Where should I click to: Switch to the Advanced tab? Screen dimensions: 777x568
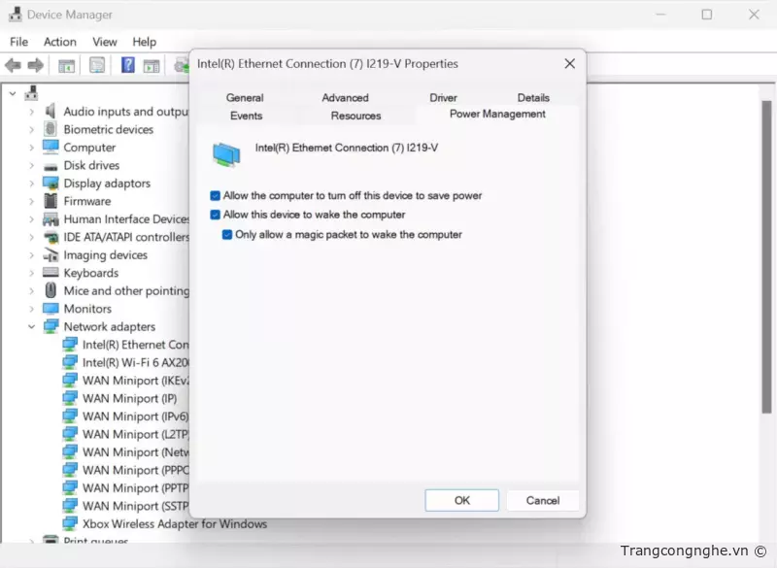[345, 98]
